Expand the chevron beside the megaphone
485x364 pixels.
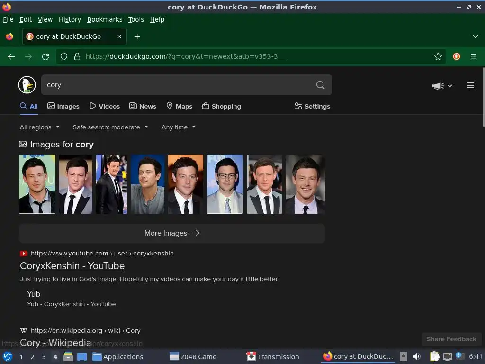450,86
